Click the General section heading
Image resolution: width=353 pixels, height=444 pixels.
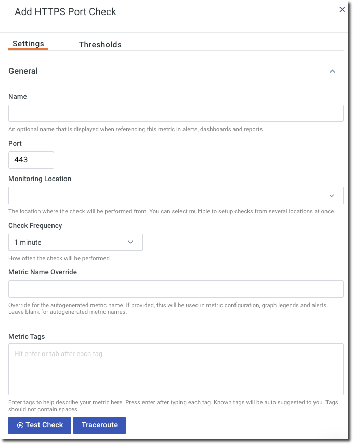click(23, 71)
